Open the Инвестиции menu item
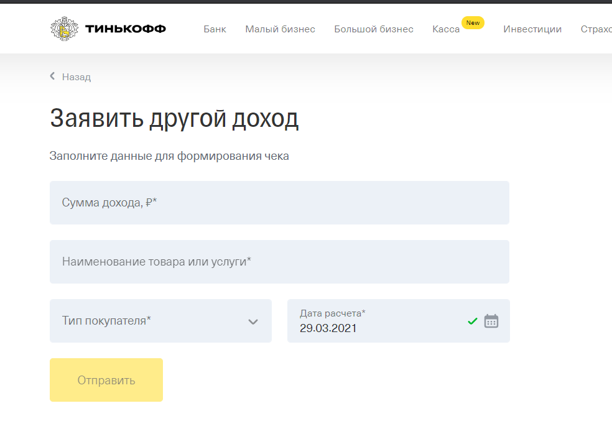 pos(532,29)
